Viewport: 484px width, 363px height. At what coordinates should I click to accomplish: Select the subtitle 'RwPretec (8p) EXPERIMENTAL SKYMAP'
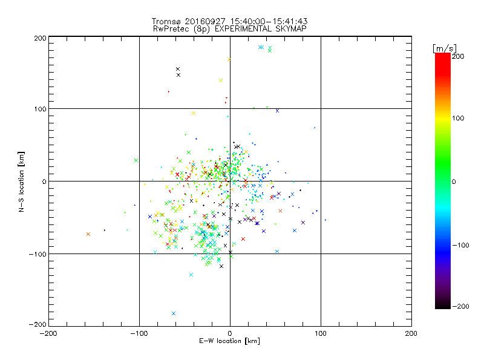229,29
